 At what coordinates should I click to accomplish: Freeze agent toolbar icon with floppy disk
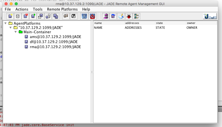[73, 16]
